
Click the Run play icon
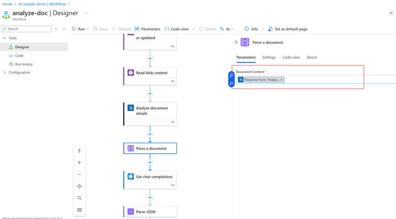pos(74,29)
